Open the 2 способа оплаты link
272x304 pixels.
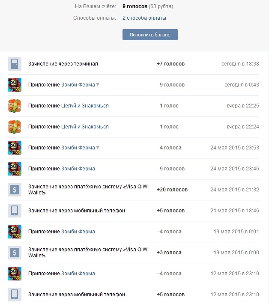[x=144, y=18]
